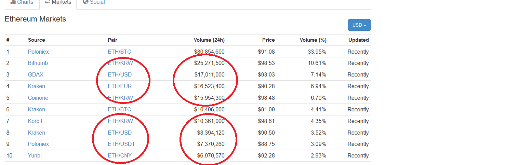The height and width of the screenshot is (165, 518).
Task: Click the Price column header
Action: tap(268, 40)
